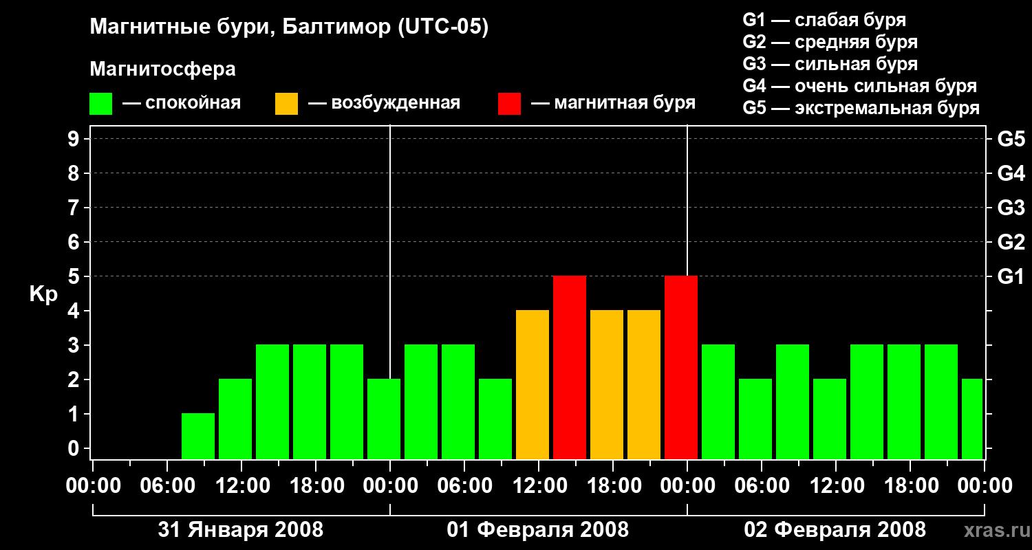The width and height of the screenshot is (1032, 550).
Task: Click the '12:00' time label for 02 February
Action: point(836,486)
